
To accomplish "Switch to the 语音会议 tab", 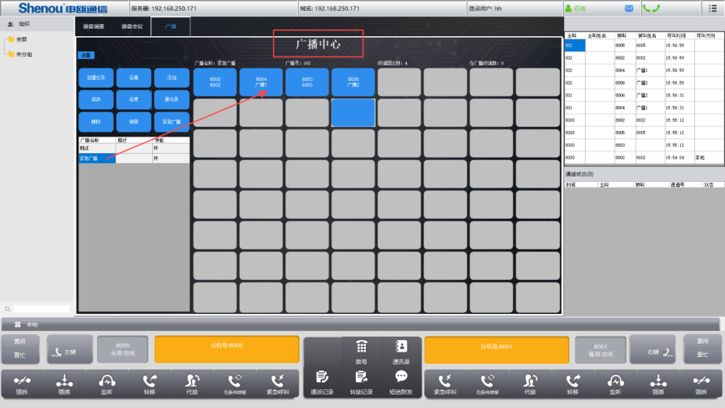I will click(132, 27).
